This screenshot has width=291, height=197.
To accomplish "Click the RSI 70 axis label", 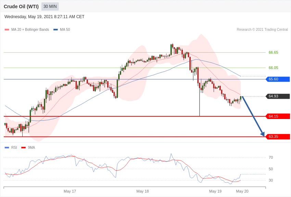I will coord(271,157).
